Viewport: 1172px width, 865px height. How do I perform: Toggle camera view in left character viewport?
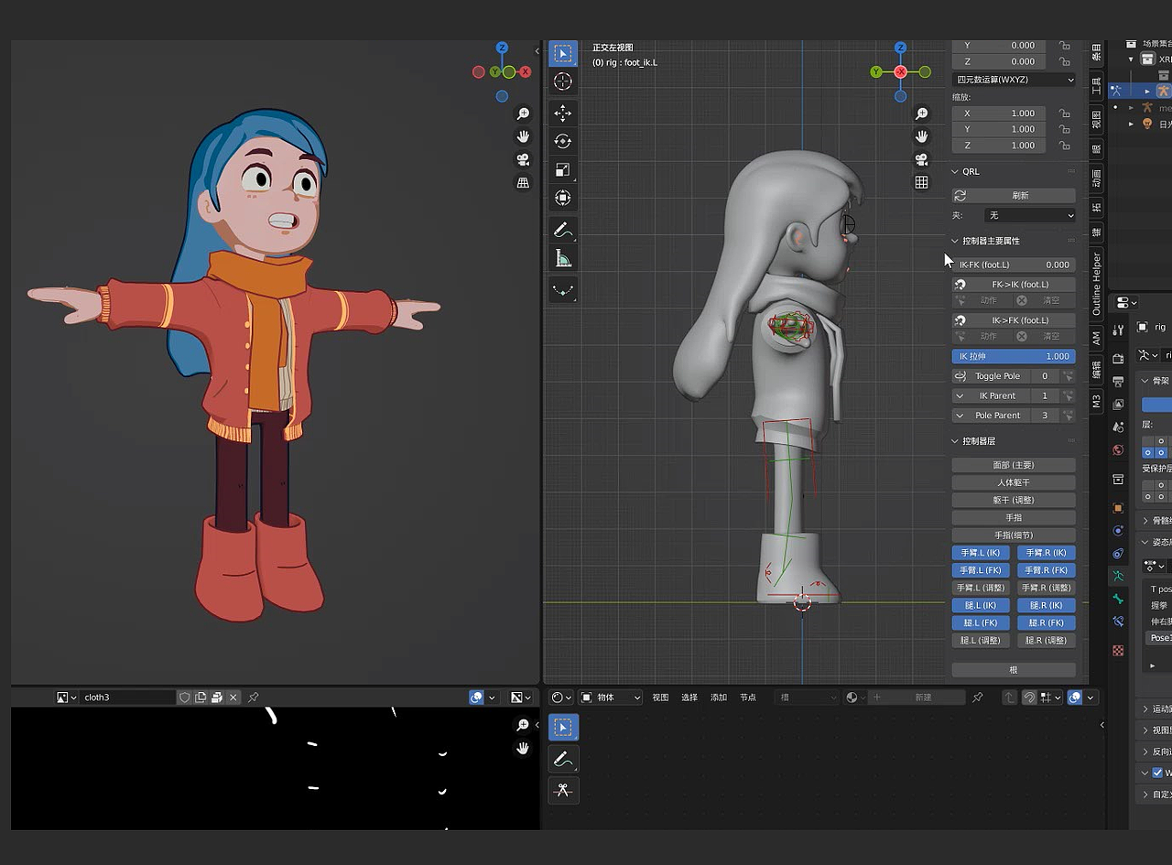tap(524, 159)
